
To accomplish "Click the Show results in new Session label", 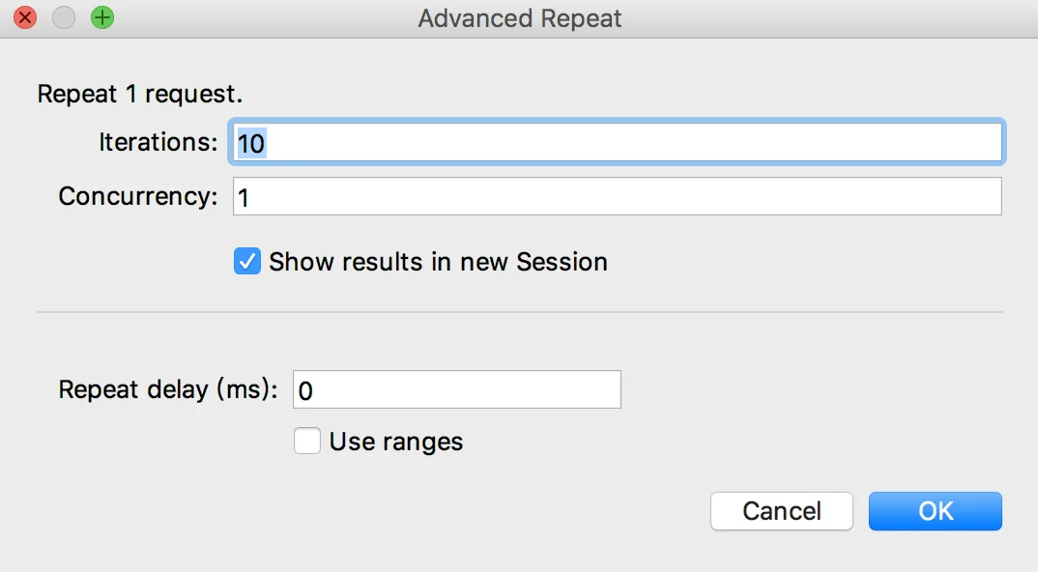I will pos(438,262).
